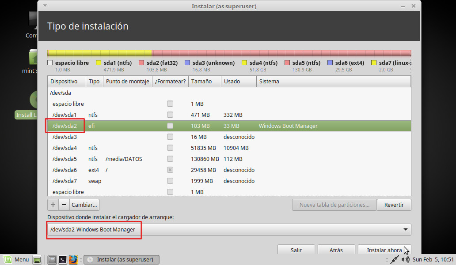Click the plus icon to add partition

pos(53,205)
